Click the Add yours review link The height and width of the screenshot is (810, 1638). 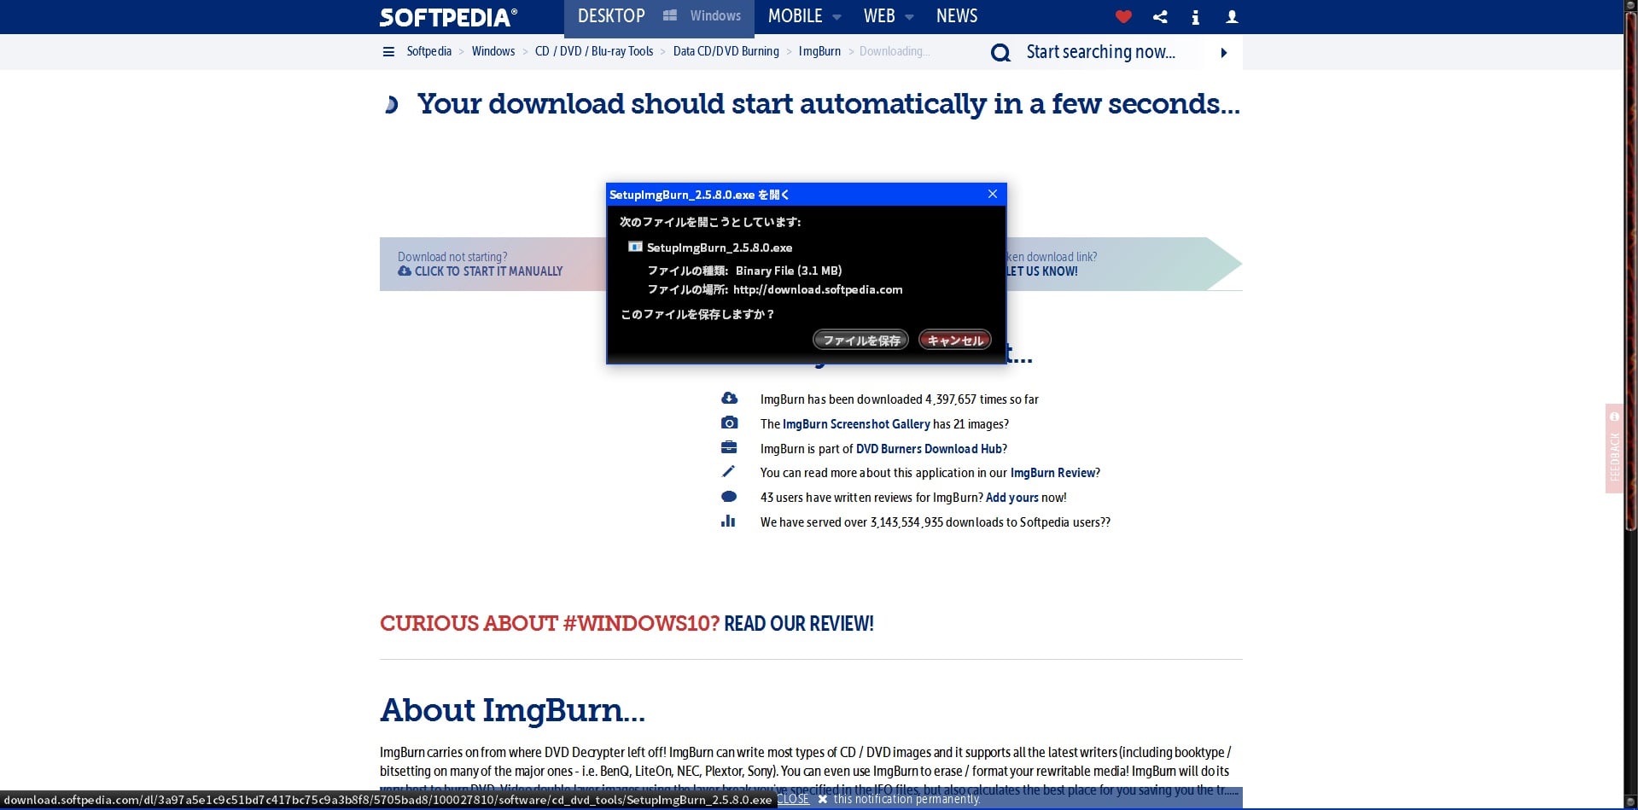(x=1011, y=497)
